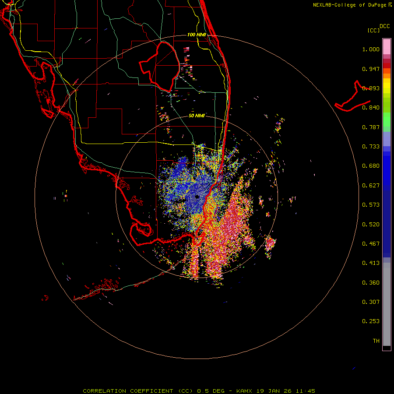This screenshot has width=394, height=394.
Task: Click the 0.360 value on the color scale
Action: (x=371, y=283)
